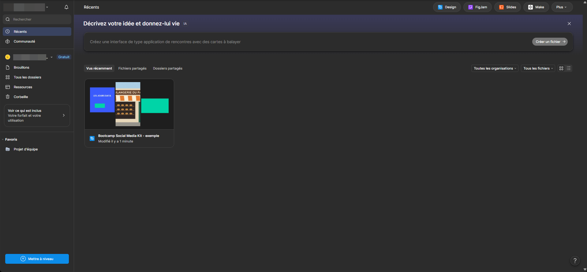Click the design file icon beside Bootcamp title
This screenshot has width=587, height=272.
(92, 138)
